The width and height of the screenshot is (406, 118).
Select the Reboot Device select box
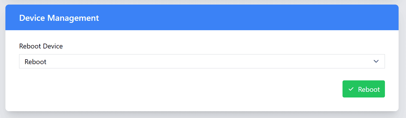click(x=202, y=61)
